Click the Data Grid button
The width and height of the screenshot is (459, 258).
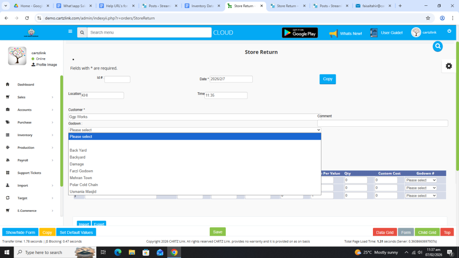[385, 232]
